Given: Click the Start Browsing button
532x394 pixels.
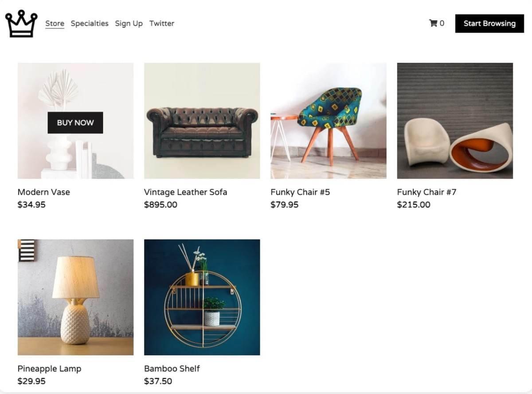Looking at the screenshot, I should coord(489,24).
